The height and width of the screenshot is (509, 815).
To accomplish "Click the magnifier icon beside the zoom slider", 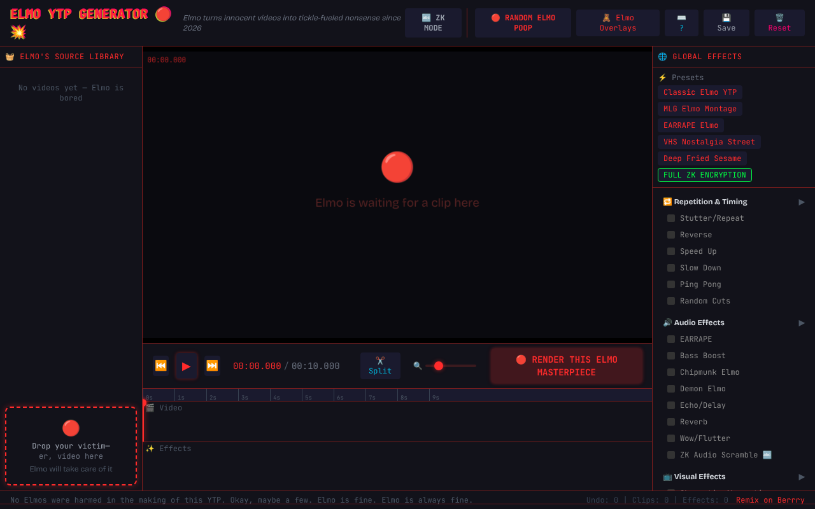I will [418, 366].
